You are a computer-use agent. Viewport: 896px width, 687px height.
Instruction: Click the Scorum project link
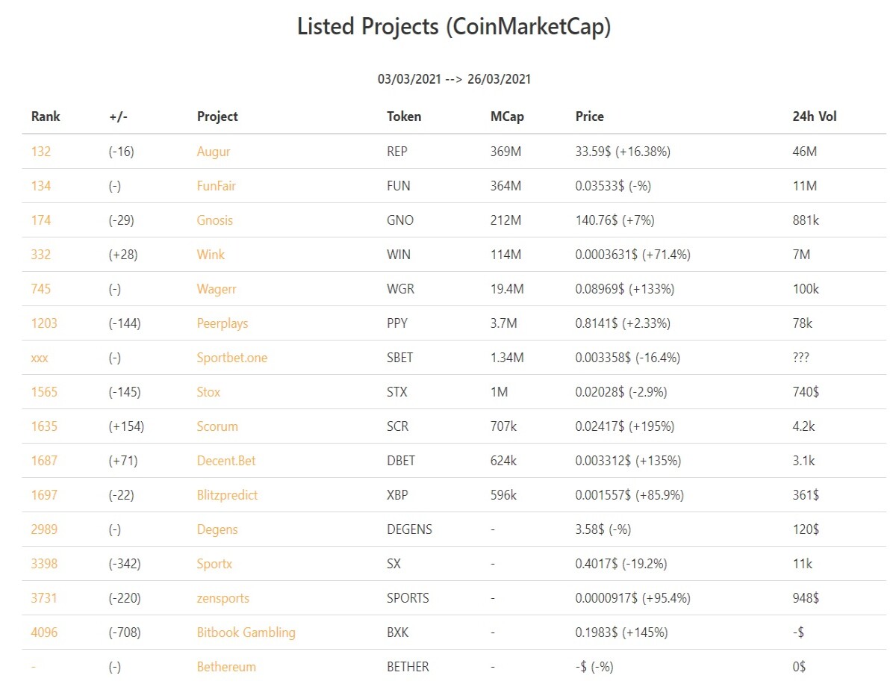pos(217,426)
